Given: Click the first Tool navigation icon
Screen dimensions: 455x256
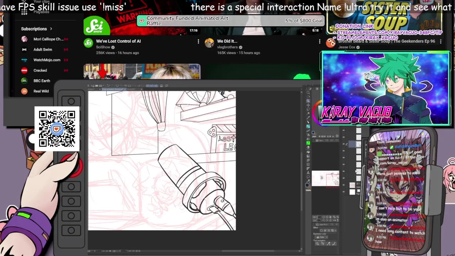Looking at the screenshot, I should (x=317, y=244).
